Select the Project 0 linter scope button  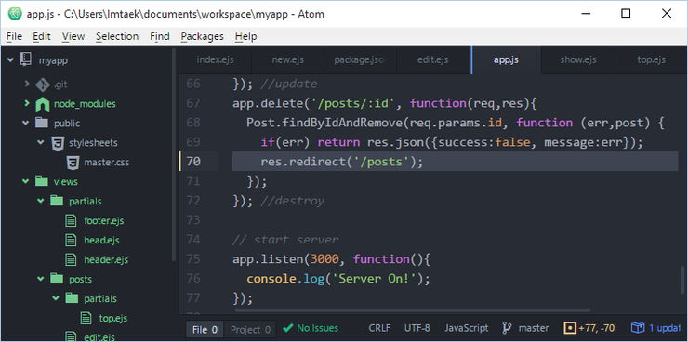click(x=250, y=329)
